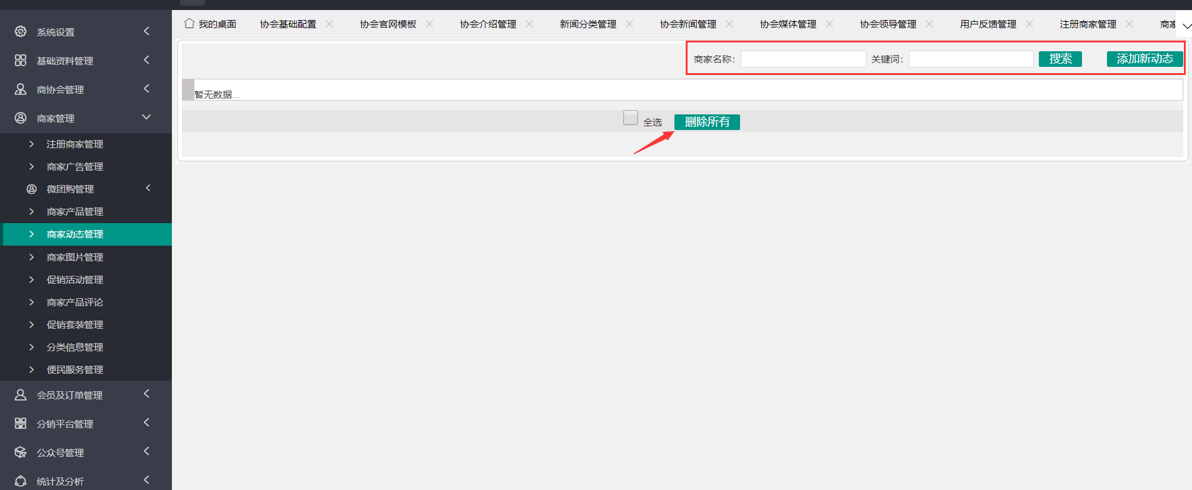
Task: Click the home icon on 我的桌面 tab
Action: pos(189,24)
